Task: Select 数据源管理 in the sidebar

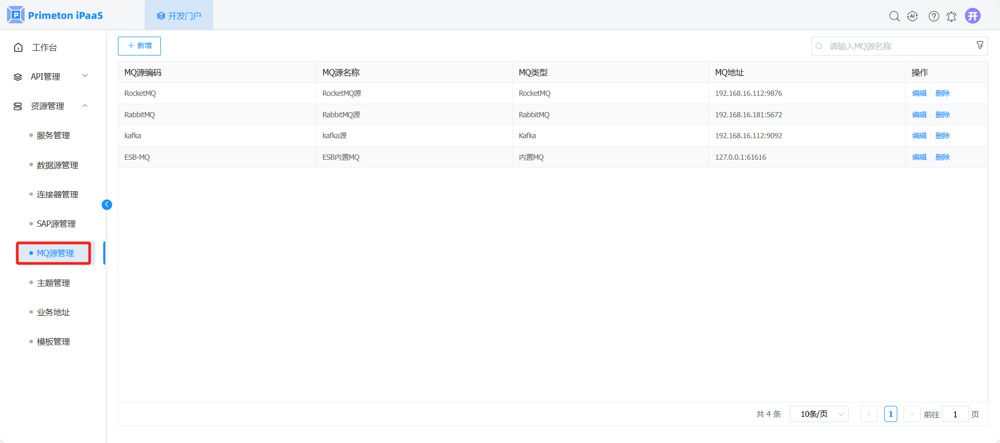Action: click(57, 165)
